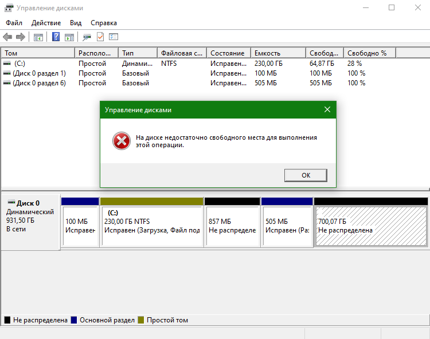430x339 pixels.
Task: Open the Справка menu
Action: click(x=104, y=23)
